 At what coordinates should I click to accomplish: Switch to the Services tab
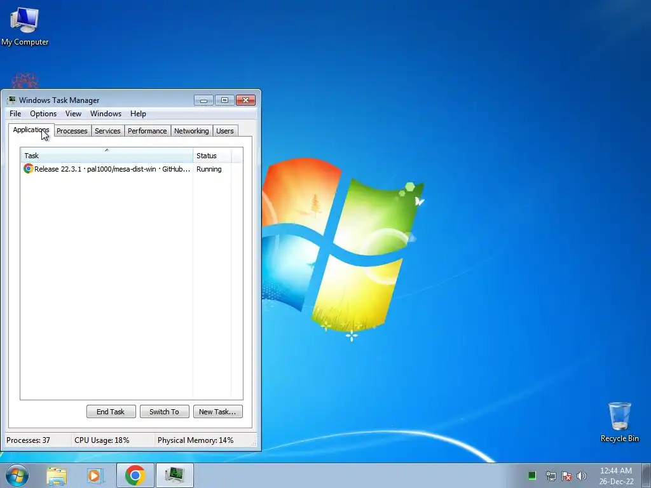click(107, 131)
